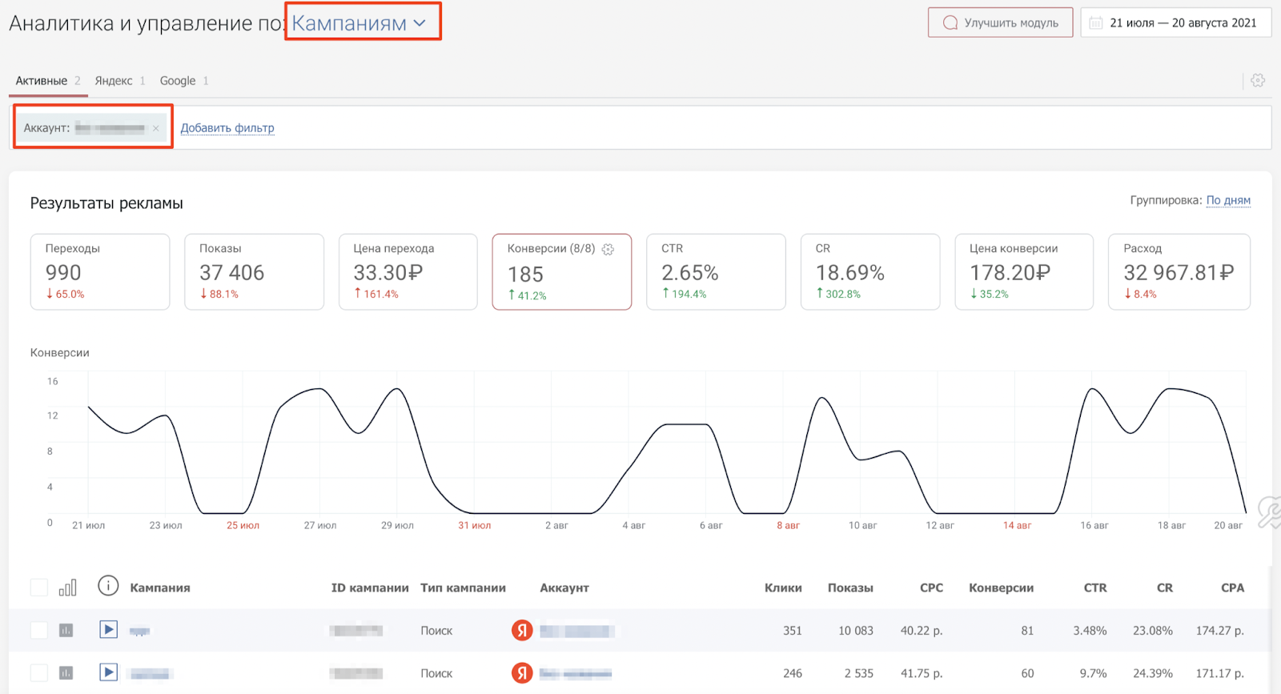The height and width of the screenshot is (694, 1281).
Task: Change grouping via По дням link
Action: (x=1228, y=200)
